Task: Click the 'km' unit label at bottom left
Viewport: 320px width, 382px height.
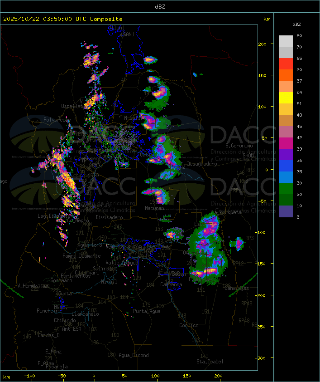Action: pos(6,377)
